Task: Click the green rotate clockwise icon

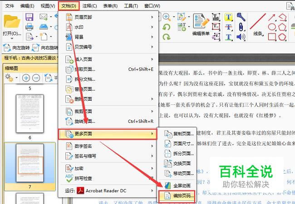Action: (167, 37)
